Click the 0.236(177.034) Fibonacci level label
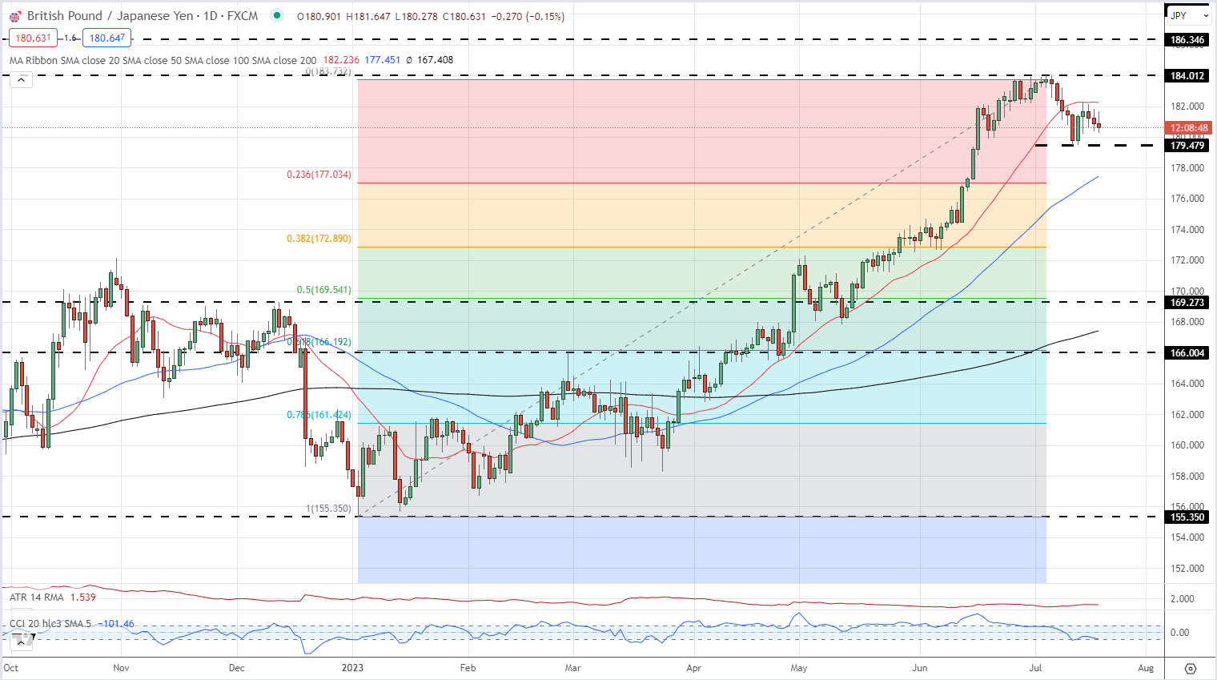 click(319, 175)
